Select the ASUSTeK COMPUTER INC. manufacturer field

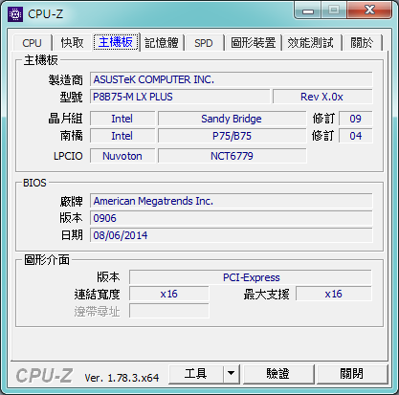(x=232, y=79)
